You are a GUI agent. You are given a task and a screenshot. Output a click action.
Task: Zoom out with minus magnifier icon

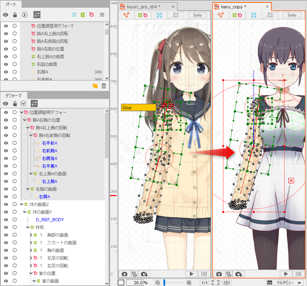coord(158,283)
